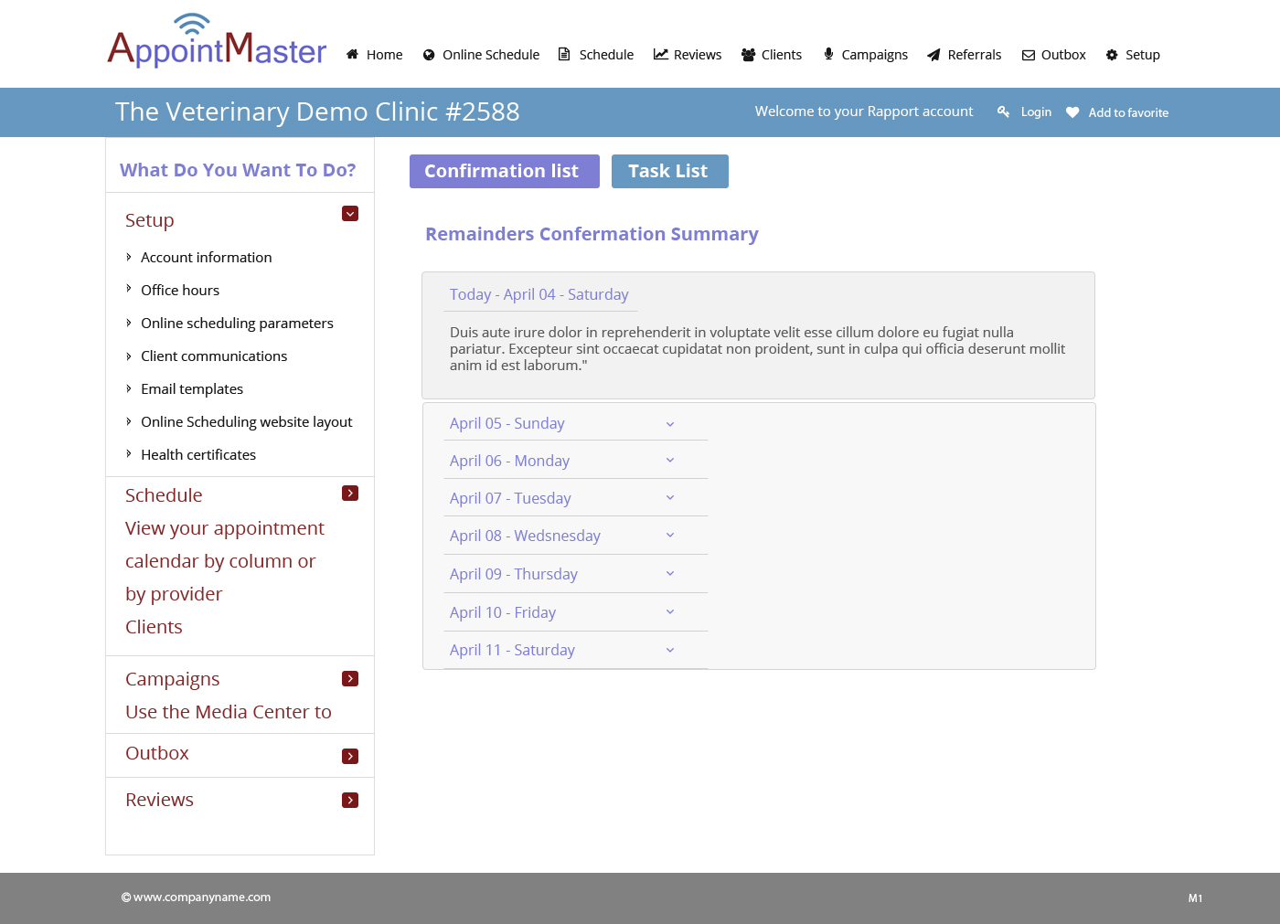The height and width of the screenshot is (924, 1280).
Task: Collapse the Setup sidebar section
Action: point(350,214)
